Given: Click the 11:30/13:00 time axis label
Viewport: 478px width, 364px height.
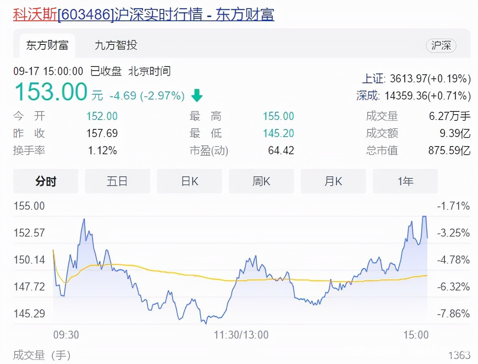Looking at the screenshot, I should pyautogui.click(x=241, y=335).
